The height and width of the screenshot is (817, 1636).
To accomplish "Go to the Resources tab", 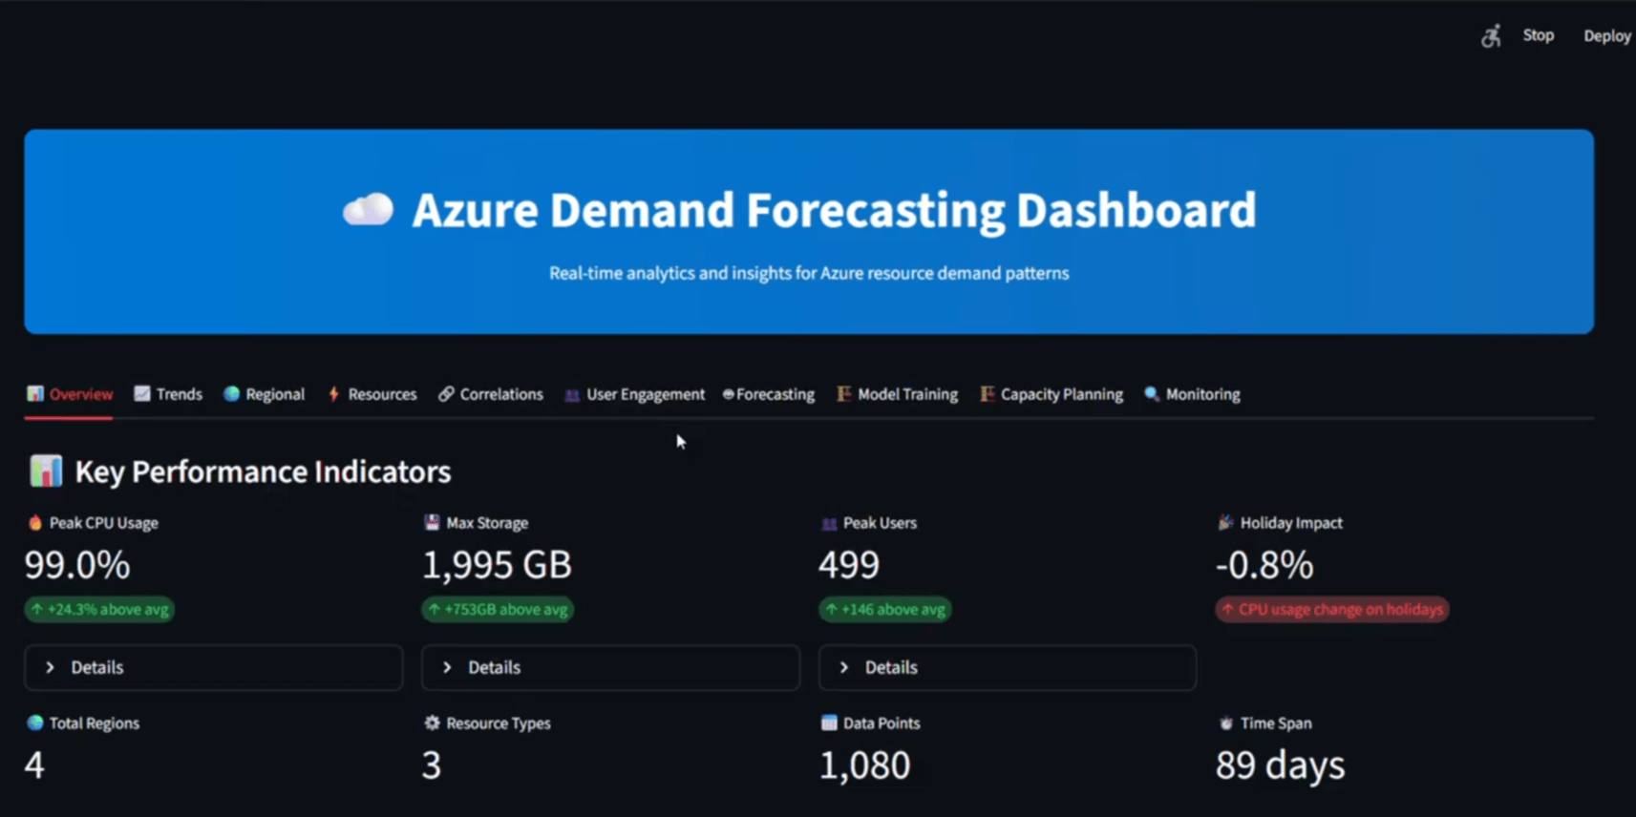I will [x=372, y=394].
